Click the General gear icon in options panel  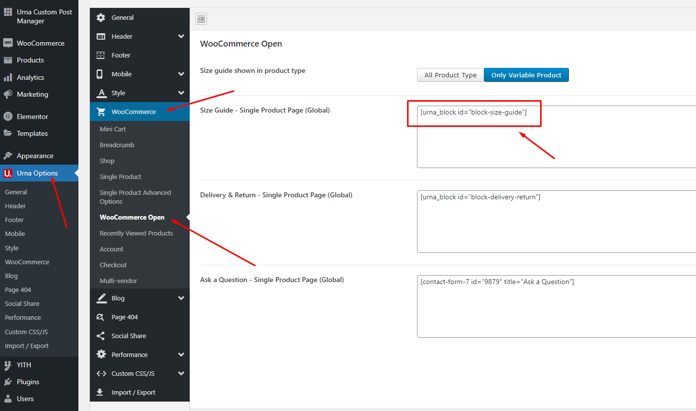(101, 17)
